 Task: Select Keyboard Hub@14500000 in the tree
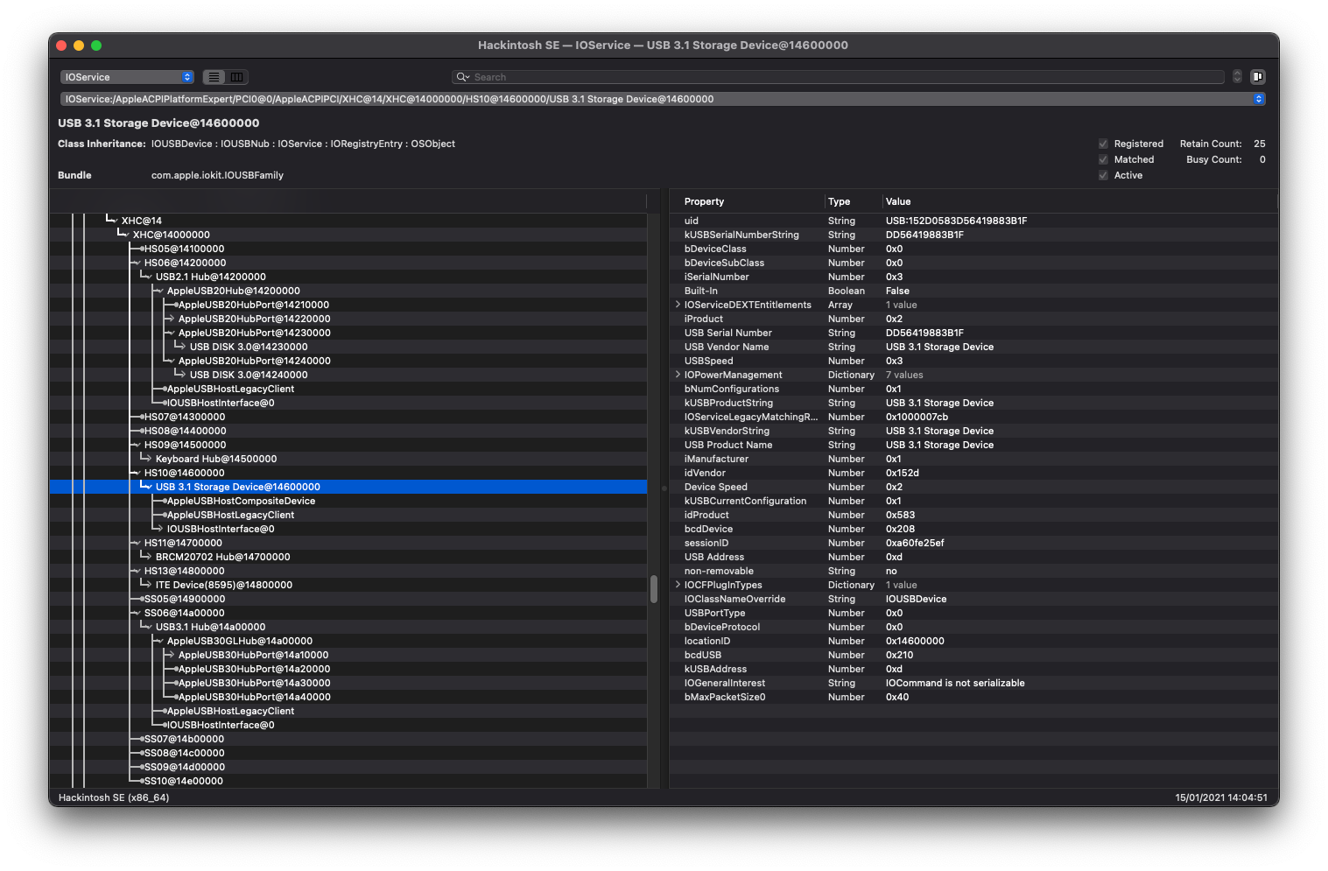215,459
